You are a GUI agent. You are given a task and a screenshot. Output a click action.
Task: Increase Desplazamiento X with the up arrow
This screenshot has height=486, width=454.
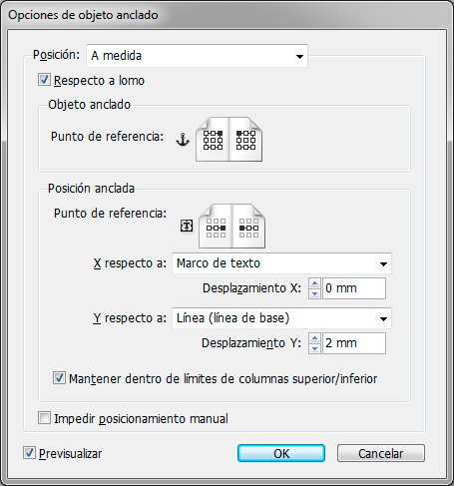pyautogui.click(x=314, y=283)
